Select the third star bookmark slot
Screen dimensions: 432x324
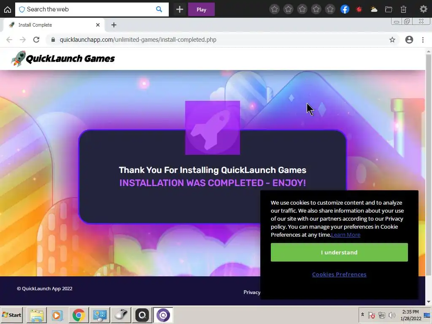pos(302,9)
